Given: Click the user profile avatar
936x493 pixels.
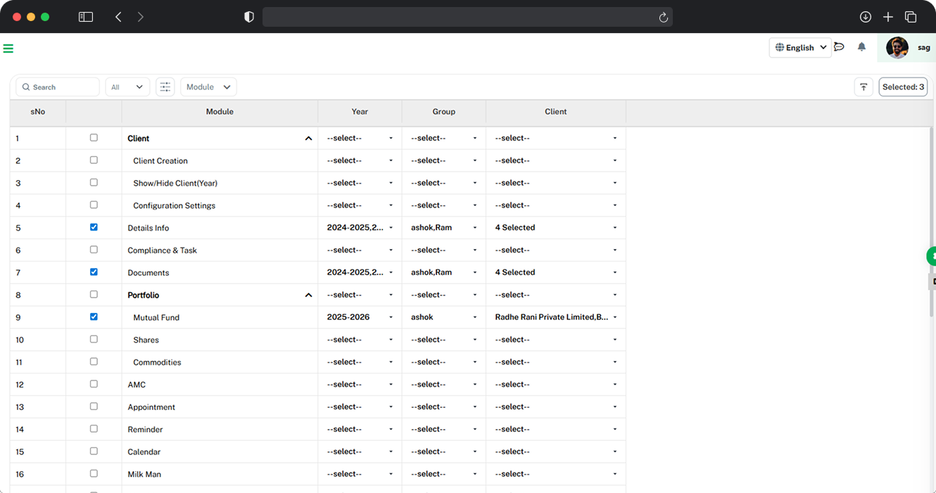Looking at the screenshot, I should point(897,48).
